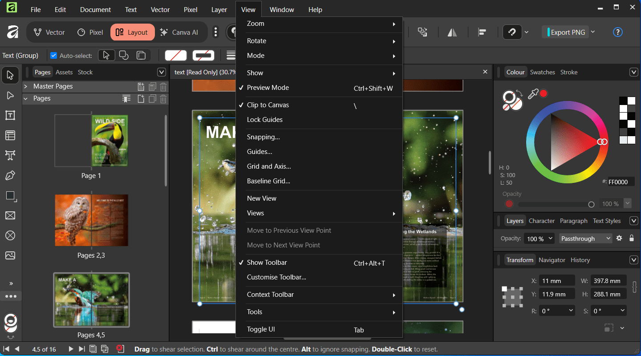Click the Pages 2,3 owl thumbnail
Viewport: 641px width, 356px height.
[91, 220]
